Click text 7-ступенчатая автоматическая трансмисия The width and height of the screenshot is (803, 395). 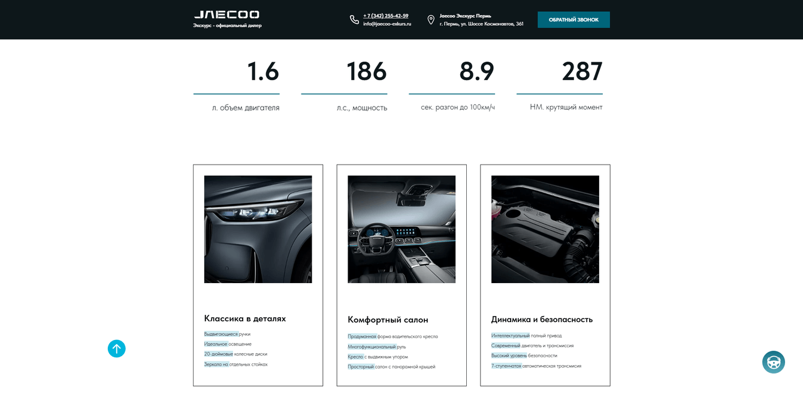[536, 366]
